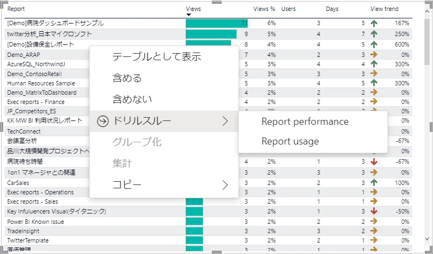
Task: Select [Demo]設備保全レポート report name
Action: coord(41,44)
